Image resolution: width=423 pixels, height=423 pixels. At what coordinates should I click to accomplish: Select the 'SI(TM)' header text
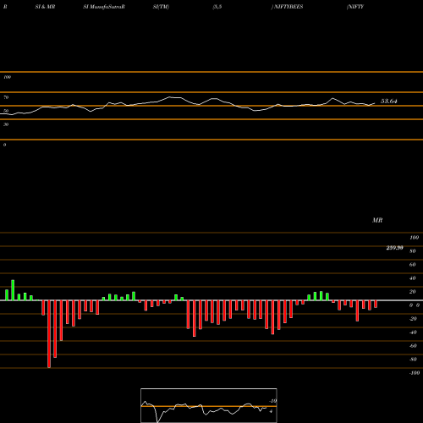(161, 7)
